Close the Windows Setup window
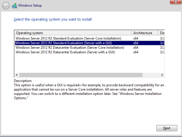 pos(176,2)
